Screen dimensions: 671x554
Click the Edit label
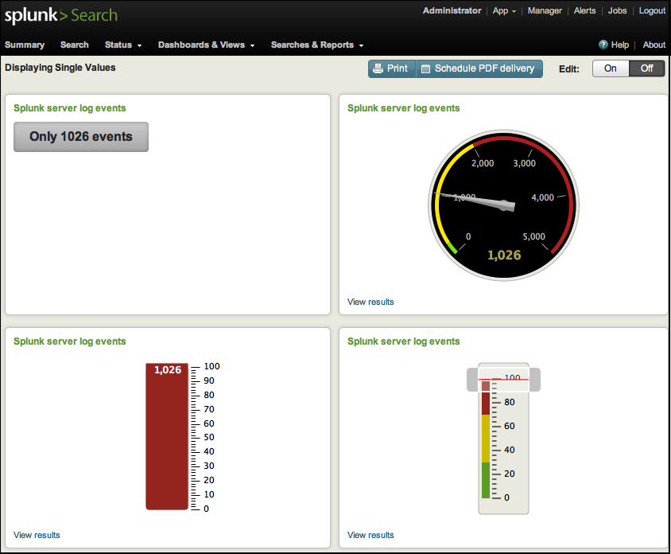click(x=569, y=69)
